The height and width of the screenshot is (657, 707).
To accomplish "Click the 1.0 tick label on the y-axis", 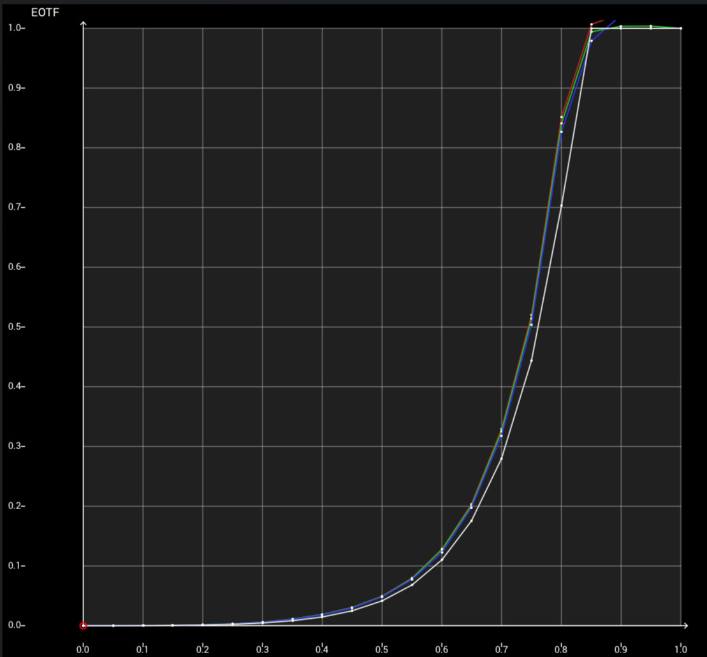I will click(x=15, y=28).
